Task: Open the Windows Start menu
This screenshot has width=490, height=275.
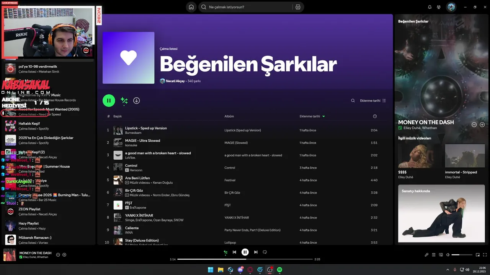Action: click(x=211, y=270)
